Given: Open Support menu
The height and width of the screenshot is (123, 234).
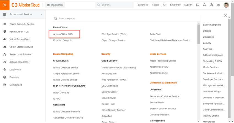Looking at the screenshot, I should click(188, 5).
